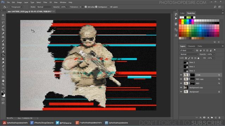Open the Window menu
225x126 pixels.
pos(63,2)
